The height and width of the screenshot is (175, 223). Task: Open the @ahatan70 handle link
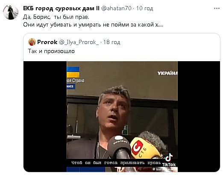(x=116, y=9)
